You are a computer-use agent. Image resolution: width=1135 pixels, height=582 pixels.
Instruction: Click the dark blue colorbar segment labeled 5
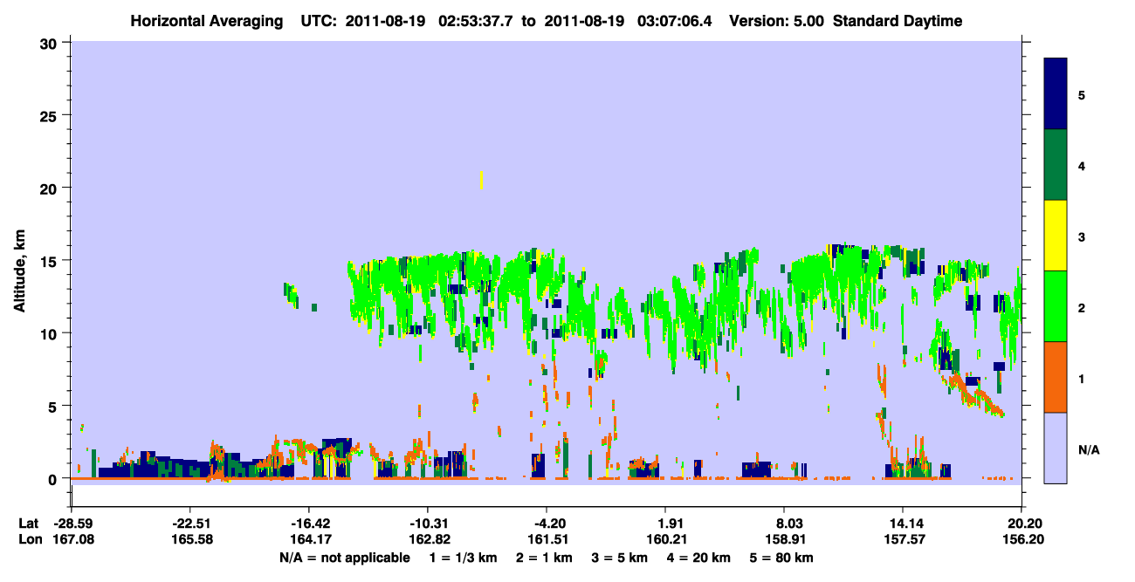coord(1056,94)
